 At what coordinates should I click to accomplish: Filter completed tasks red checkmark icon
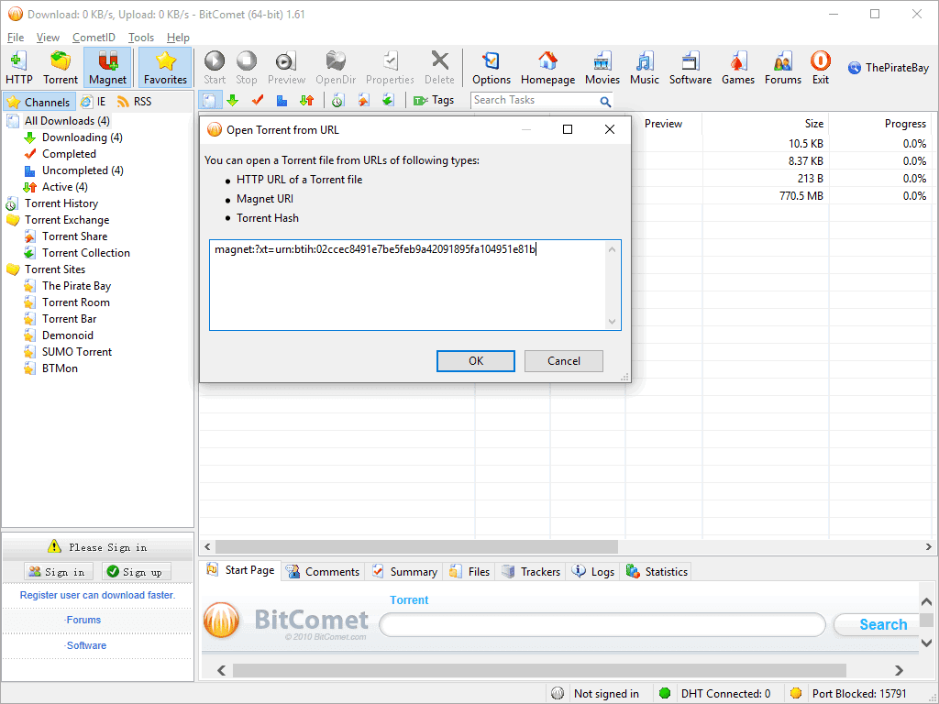[x=258, y=100]
